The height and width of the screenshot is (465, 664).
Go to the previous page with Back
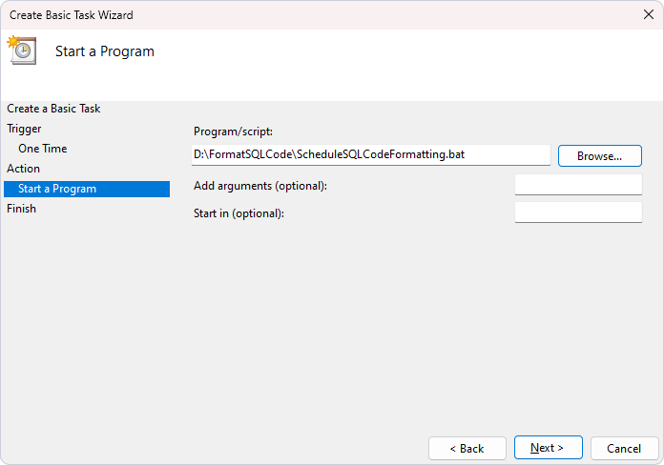pyautogui.click(x=467, y=448)
